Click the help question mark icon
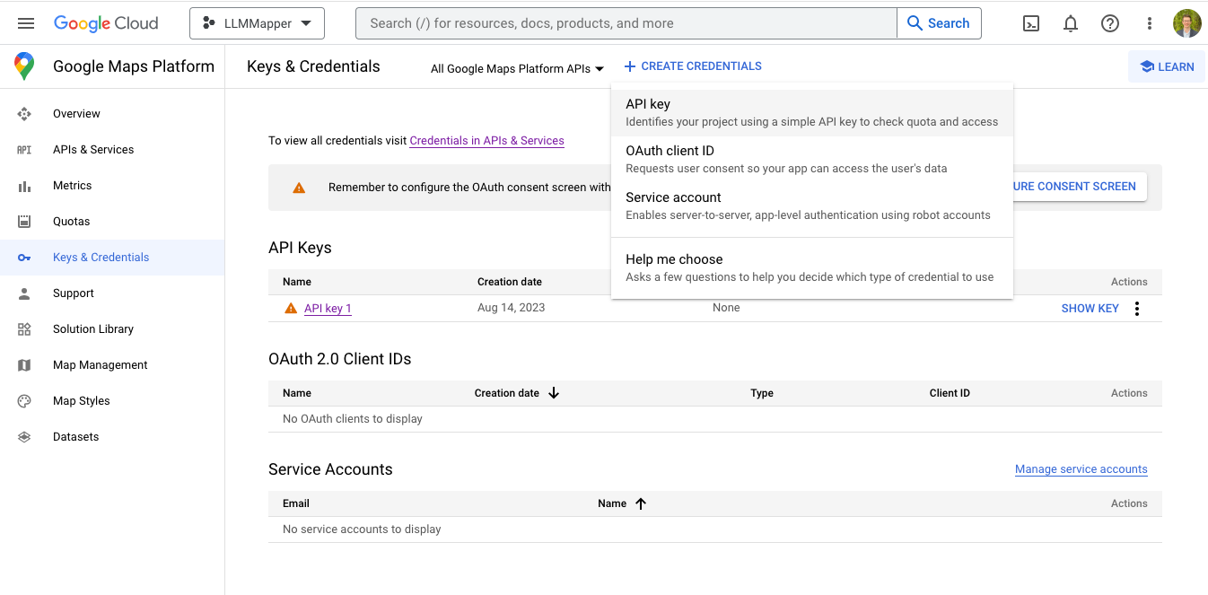 pos(1110,23)
